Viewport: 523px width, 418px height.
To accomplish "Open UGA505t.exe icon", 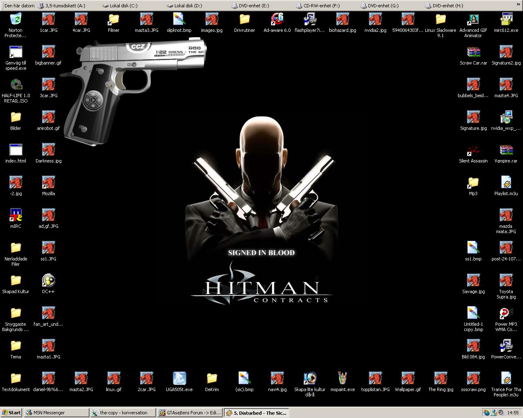I will tap(179, 382).
